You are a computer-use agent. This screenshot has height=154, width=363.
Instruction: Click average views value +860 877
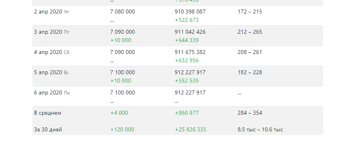tap(187, 113)
